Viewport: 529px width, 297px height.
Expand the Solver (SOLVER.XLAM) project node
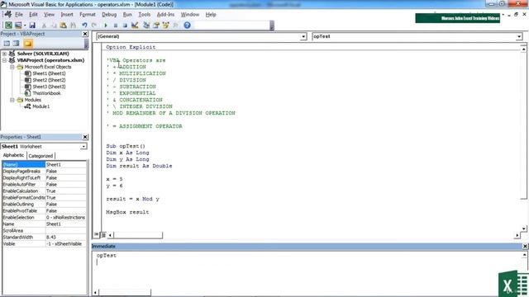point(4,54)
